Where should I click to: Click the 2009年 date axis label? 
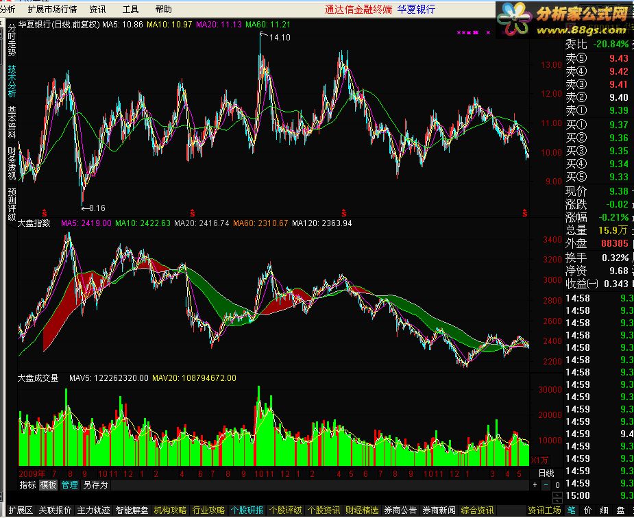(32, 473)
